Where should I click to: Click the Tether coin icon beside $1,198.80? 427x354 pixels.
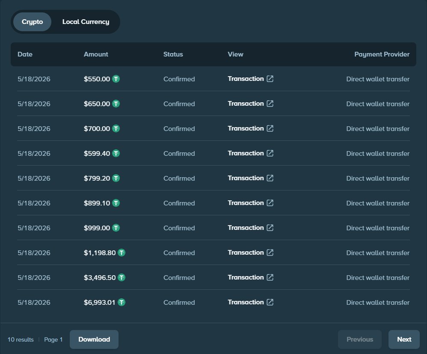(x=122, y=253)
